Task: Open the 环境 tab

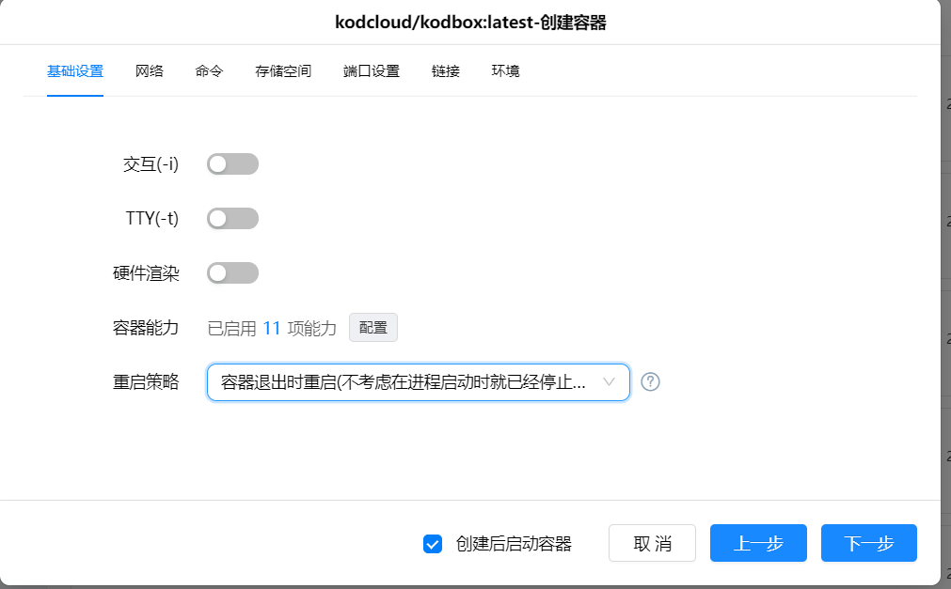Action: coord(505,71)
